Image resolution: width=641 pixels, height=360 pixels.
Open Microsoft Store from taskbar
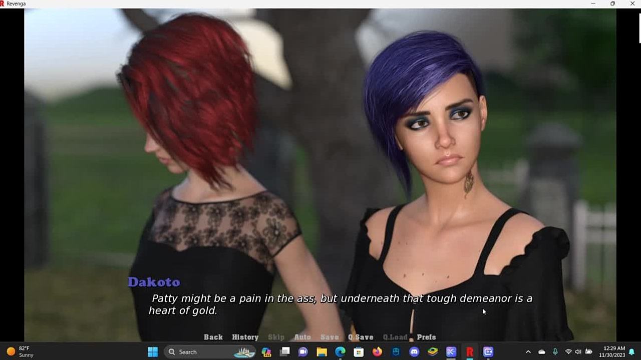point(359,352)
